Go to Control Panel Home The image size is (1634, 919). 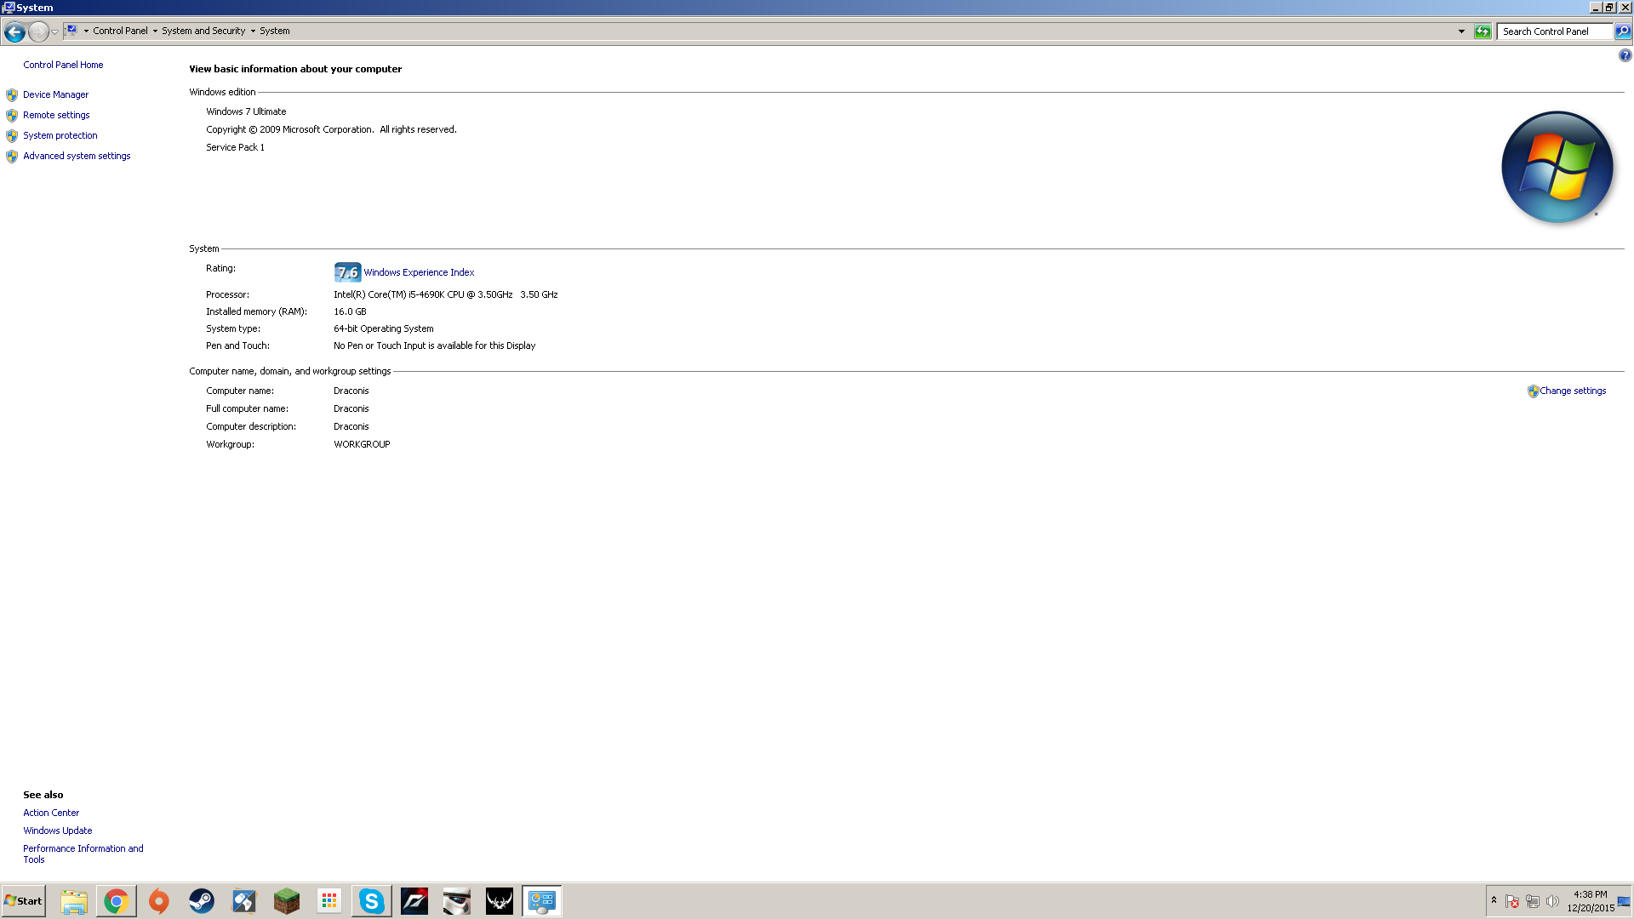pos(63,65)
